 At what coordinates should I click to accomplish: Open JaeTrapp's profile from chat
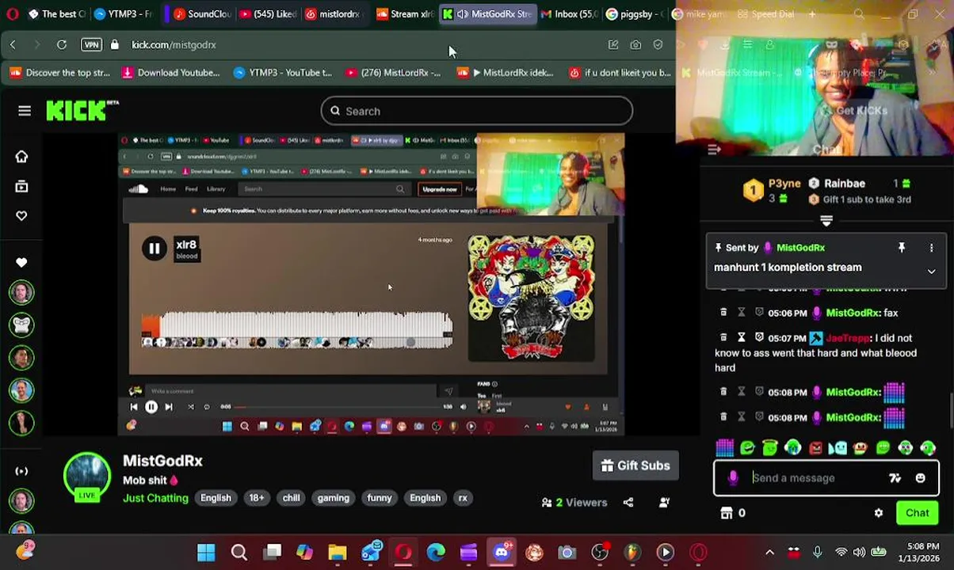847,338
